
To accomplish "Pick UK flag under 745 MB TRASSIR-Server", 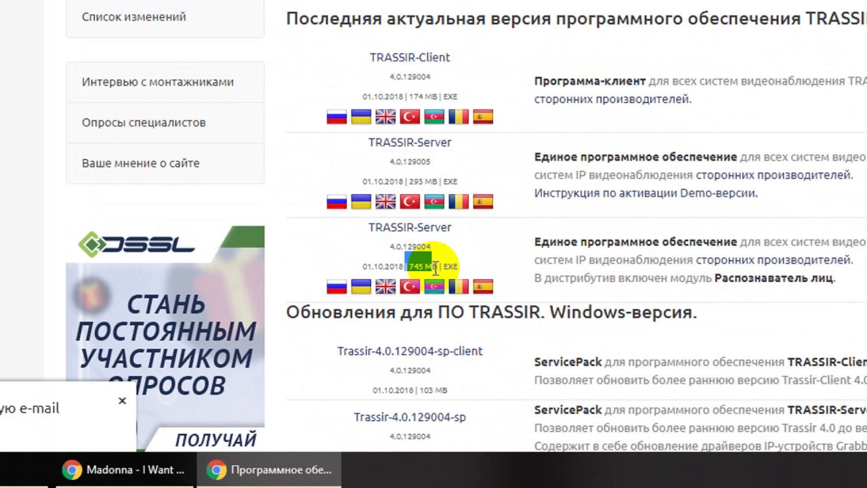I will click(x=385, y=287).
